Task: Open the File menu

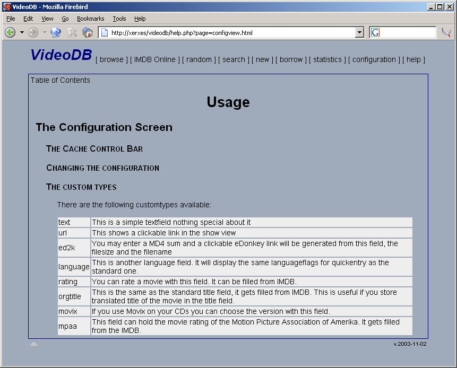Action: pos(11,19)
